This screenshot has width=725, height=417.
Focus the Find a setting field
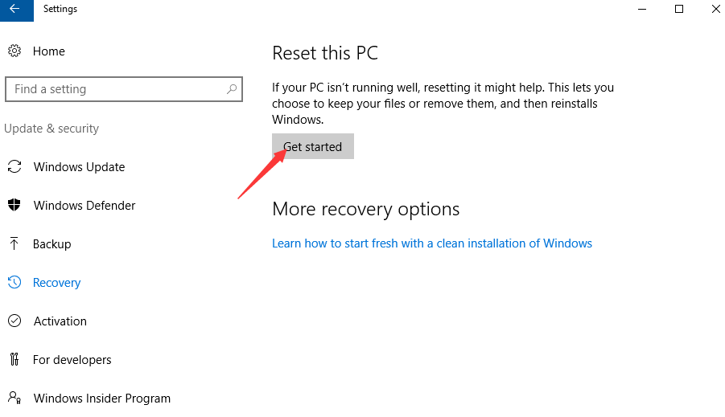click(x=123, y=89)
